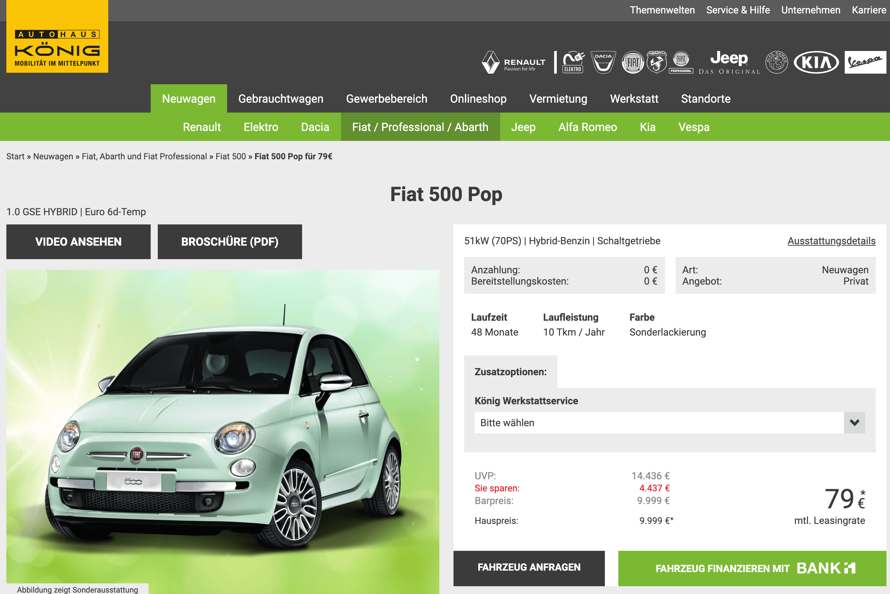Click 'Abbildung zeigt Sonderausstattung' caption
890x594 pixels.
[77, 589]
